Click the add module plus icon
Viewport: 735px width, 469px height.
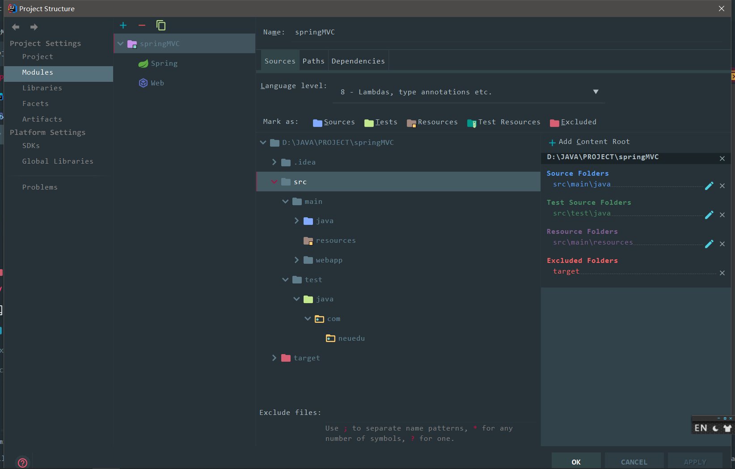(123, 25)
